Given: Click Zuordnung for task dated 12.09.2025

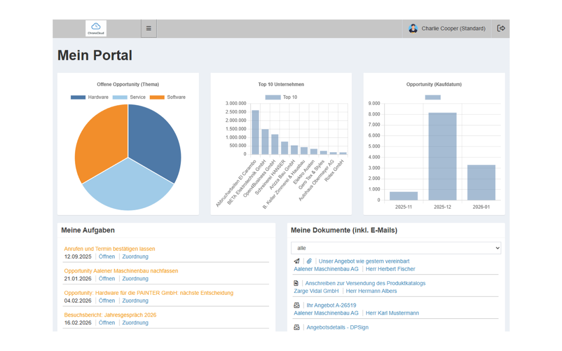Looking at the screenshot, I should click(135, 256).
